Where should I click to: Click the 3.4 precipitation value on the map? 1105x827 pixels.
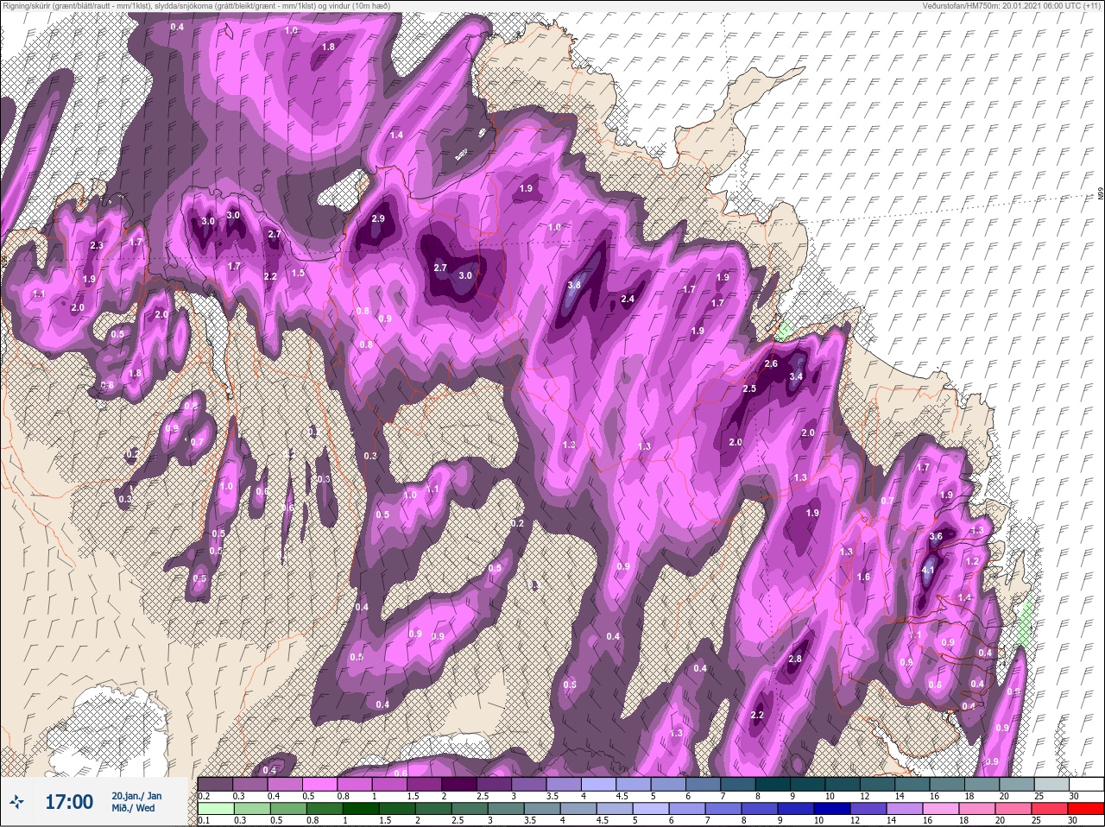coord(796,376)
